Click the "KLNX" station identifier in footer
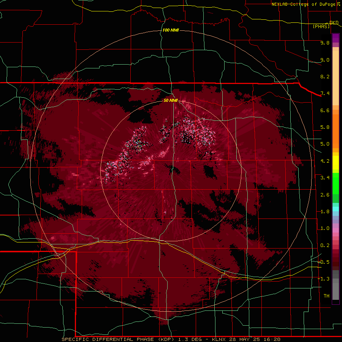The image size is (342, 342). [219, 339]
